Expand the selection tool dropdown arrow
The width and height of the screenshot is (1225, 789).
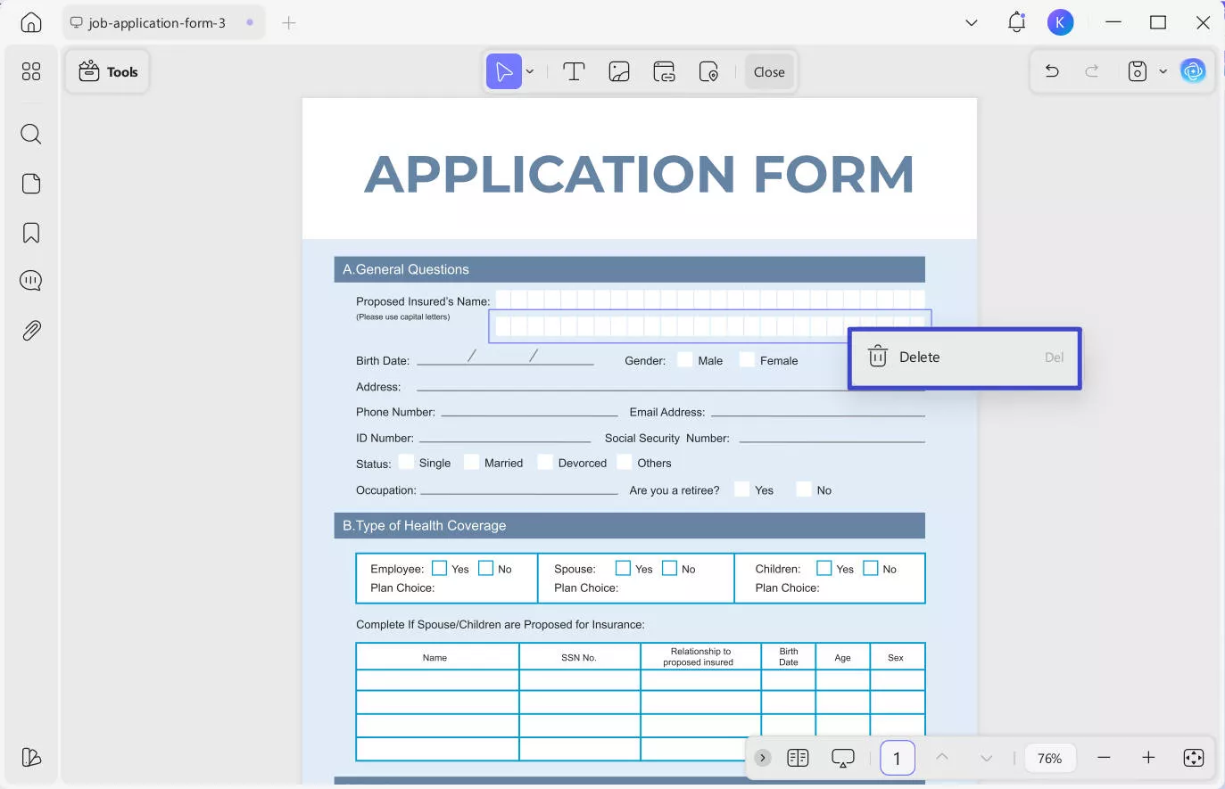529,71
